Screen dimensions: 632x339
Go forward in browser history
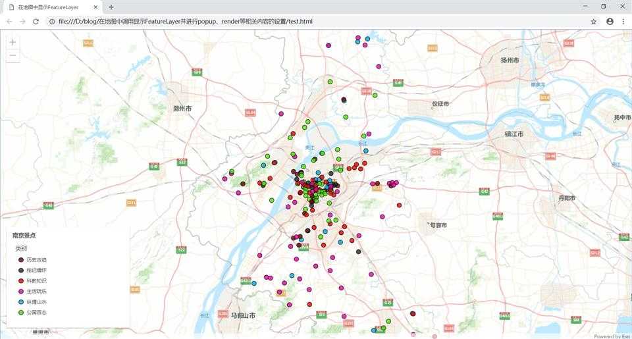tap(22, 21)
